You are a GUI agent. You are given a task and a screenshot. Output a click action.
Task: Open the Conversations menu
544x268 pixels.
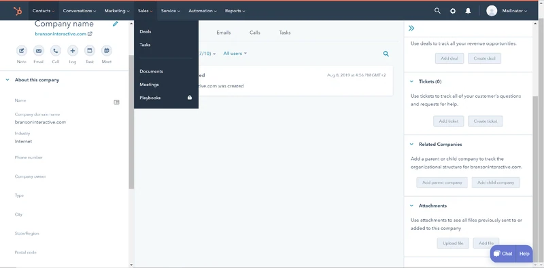pyautogui.click(x=80, y=11)
